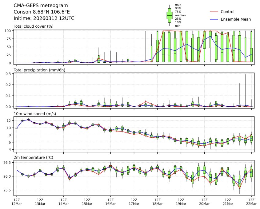Click the 'min' label in box-plot legend
Viewport: 260px width, 209px height.
click(x=178, y=26)
